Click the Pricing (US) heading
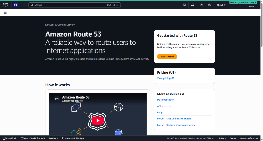The height and width of the screenshot is (141, 263). point(166,72)
